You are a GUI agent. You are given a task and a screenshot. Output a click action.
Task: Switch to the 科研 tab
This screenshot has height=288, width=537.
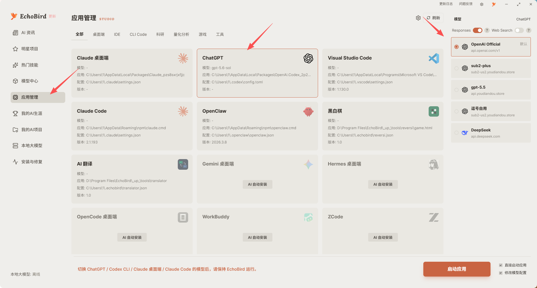coord(160,34)
